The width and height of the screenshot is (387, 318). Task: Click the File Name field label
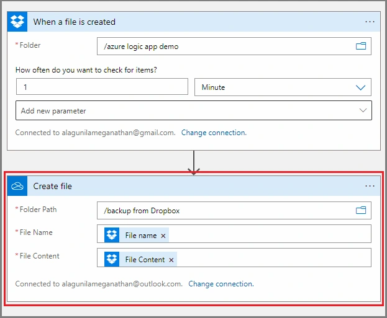coord(36,232)
